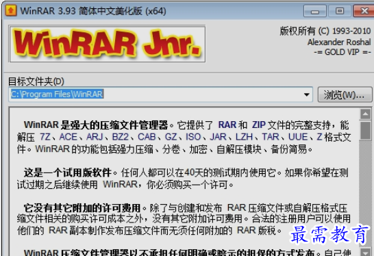374x256 pixels.
Task: Click the text '版权所有 (C) 1993-2010'
Action: click(x=325, y=31)
